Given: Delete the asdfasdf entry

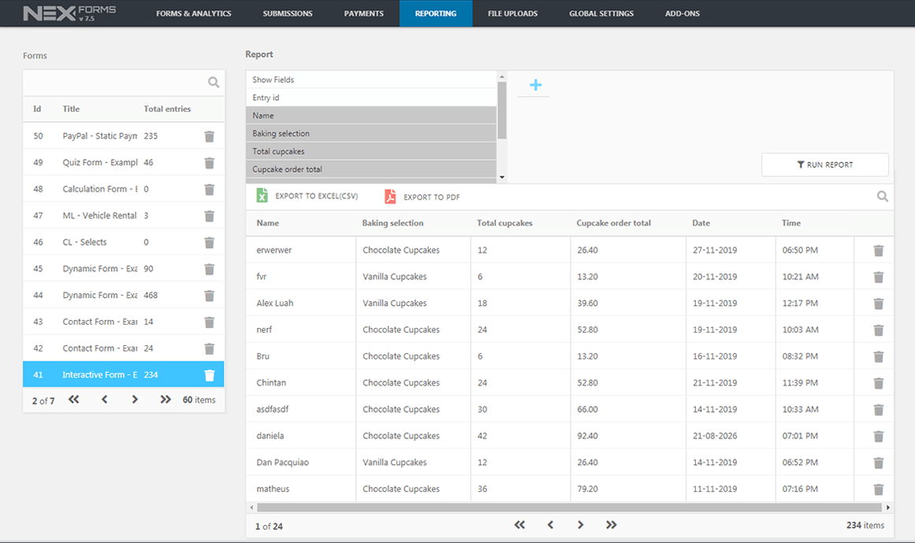Looking at the screenshot, I should (x=878, y=410).
